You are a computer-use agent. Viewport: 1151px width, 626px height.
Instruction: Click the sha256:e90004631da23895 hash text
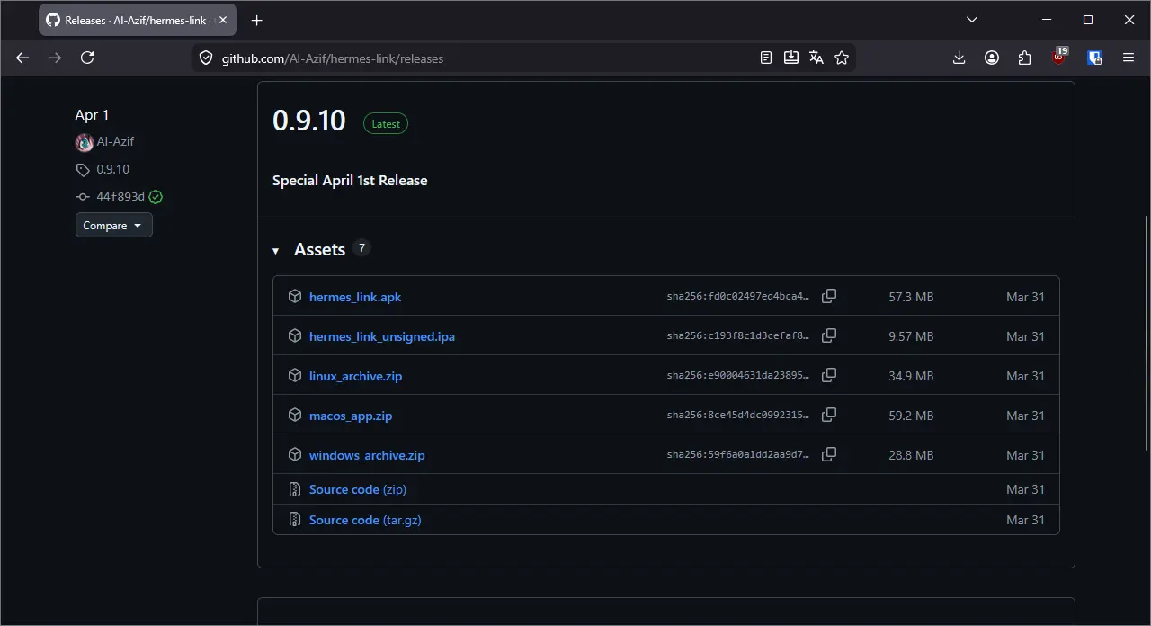tap(738, 376)
